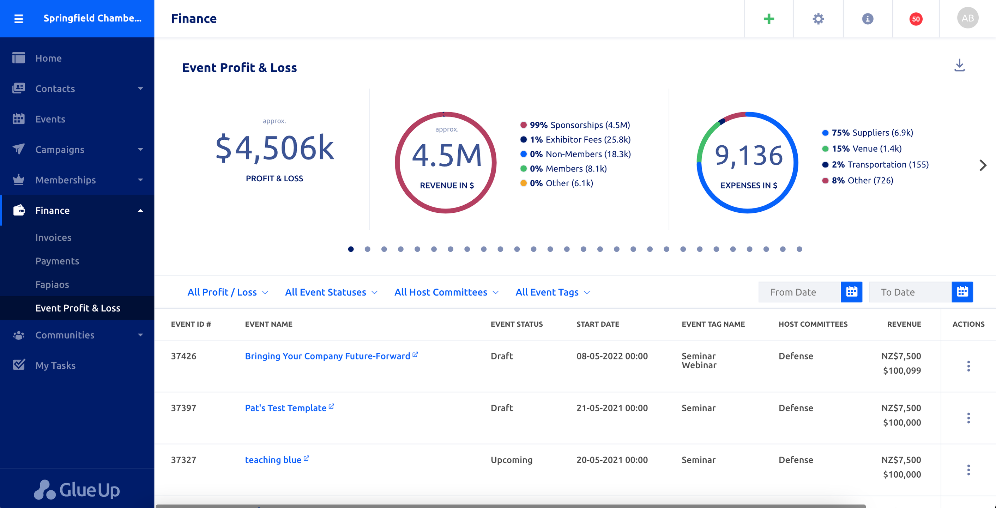
Task: Go to next chart slide arrow
Action: click(983, 165)
